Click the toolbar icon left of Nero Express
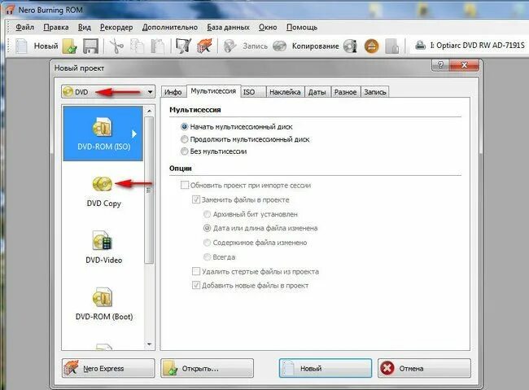 click(184, 46)
